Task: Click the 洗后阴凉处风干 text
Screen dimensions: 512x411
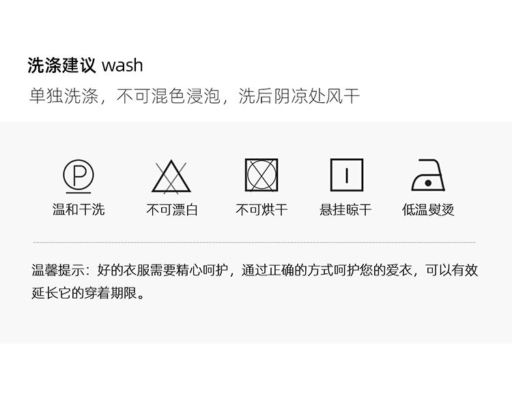Action: (x=299, y=96)
